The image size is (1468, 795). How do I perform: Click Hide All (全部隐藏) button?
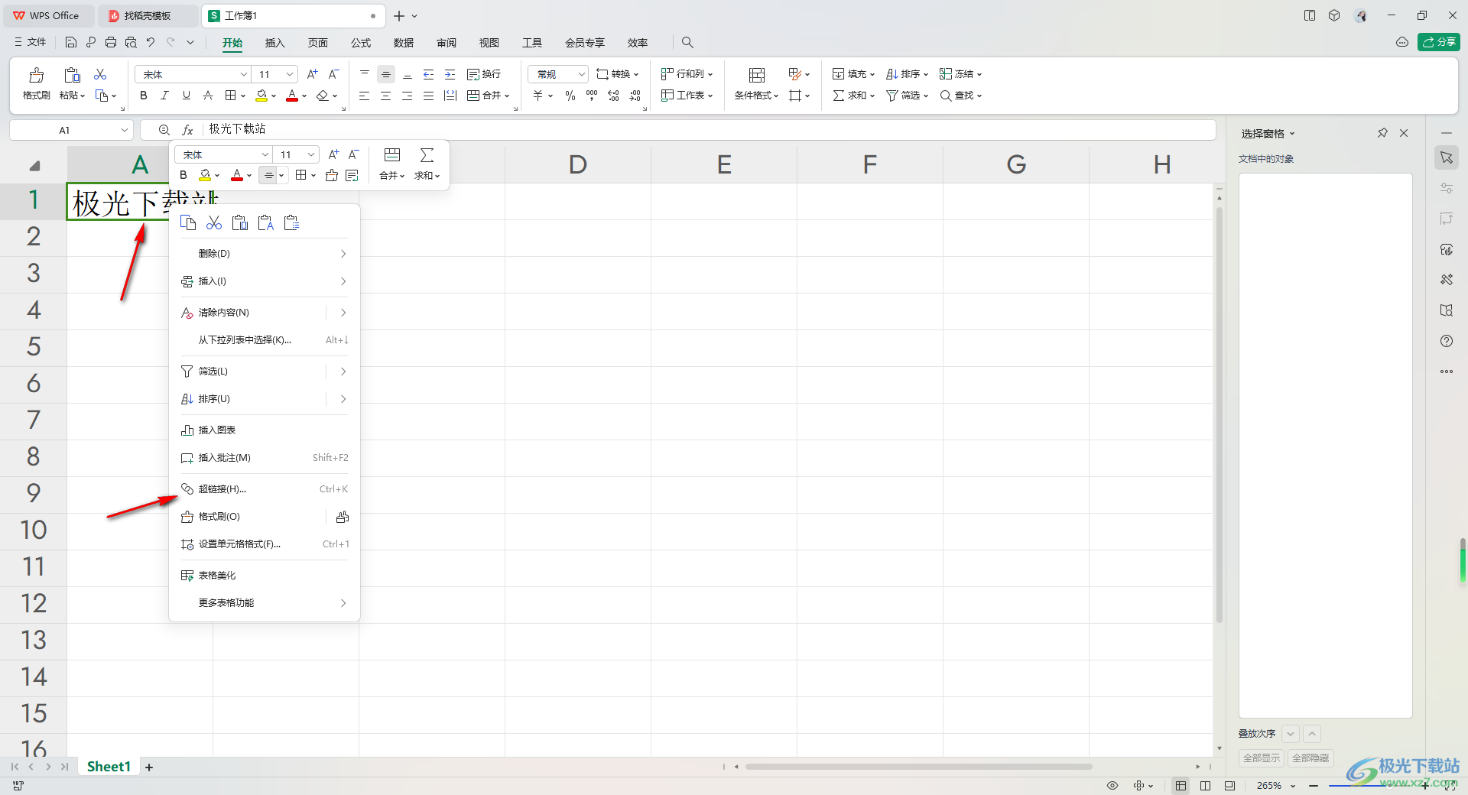(x=1310, y=758)
